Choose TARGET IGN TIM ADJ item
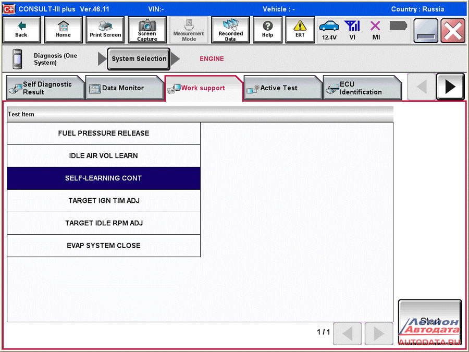 click(104, 201)
